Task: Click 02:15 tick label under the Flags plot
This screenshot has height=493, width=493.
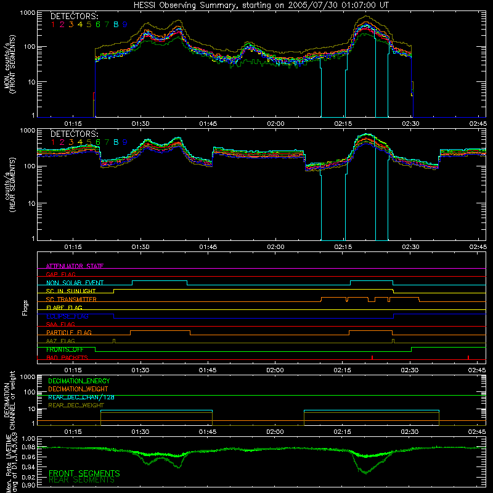Action: [x=342, y=370]
